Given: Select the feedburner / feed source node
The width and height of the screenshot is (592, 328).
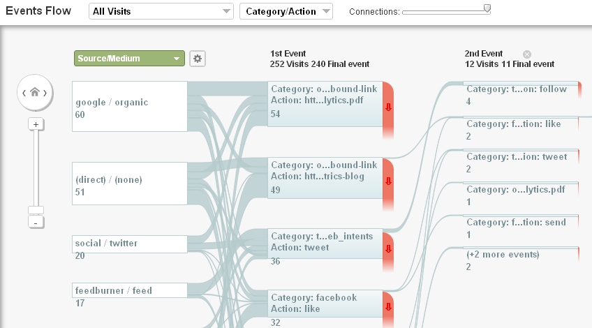Looking at the screenshot, I should point(129,291).
